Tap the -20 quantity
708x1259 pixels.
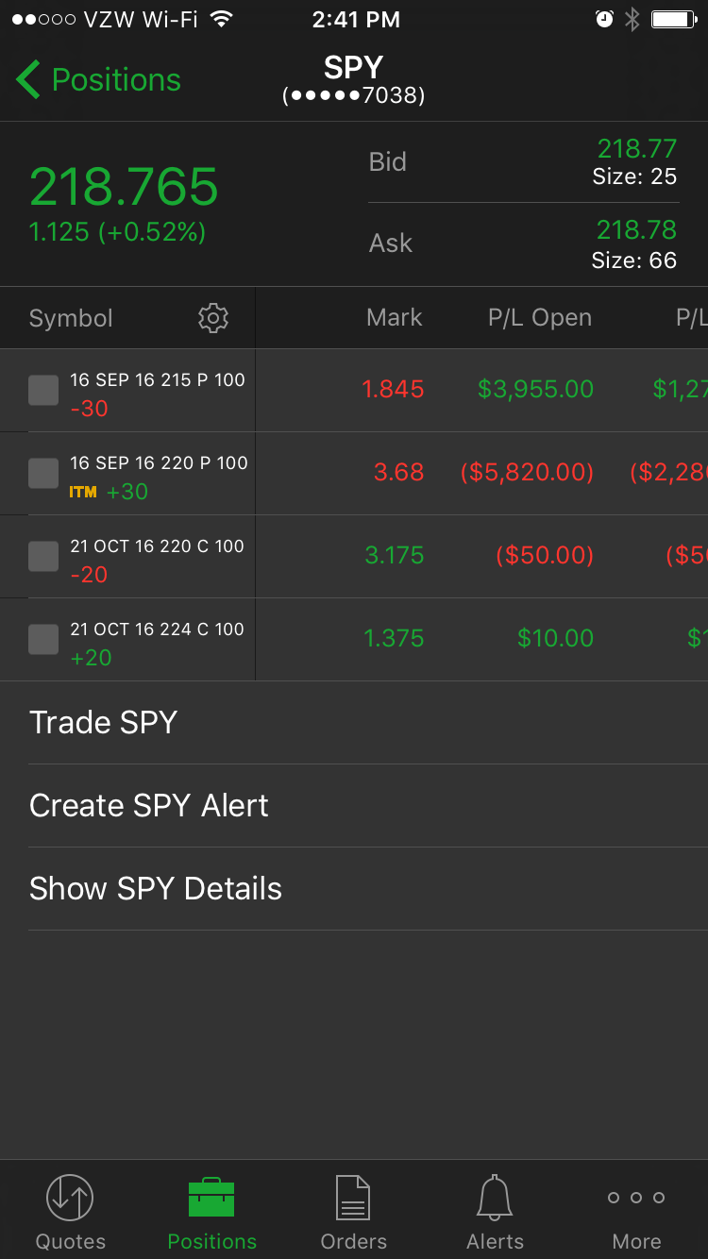[90, 575]
